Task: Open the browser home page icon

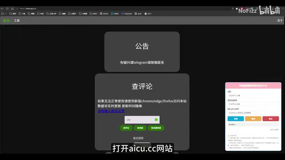Action: pos(12,8)
